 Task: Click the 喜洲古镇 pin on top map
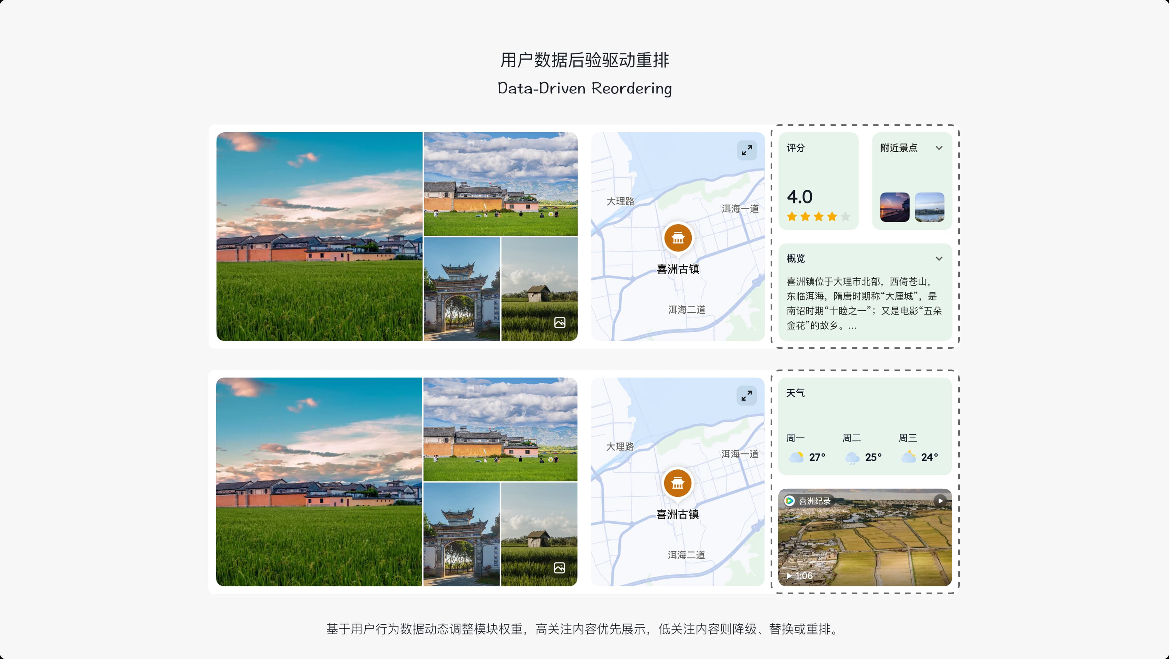pyautogui.click(x=678, y=237)
